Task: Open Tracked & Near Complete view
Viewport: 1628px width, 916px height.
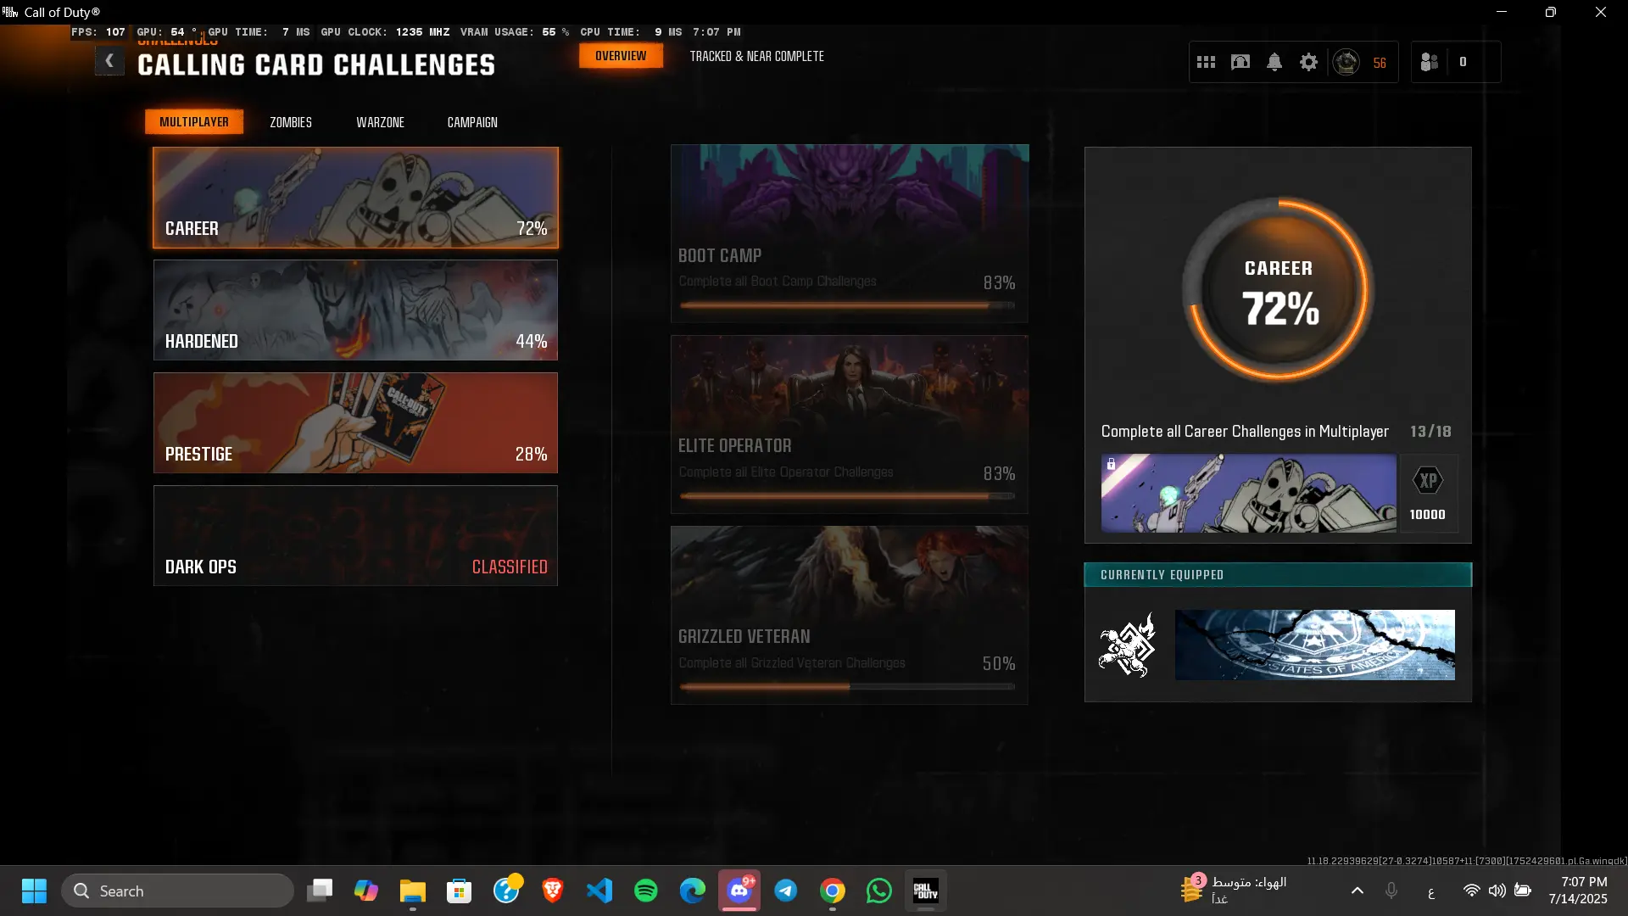Action: 756,56
